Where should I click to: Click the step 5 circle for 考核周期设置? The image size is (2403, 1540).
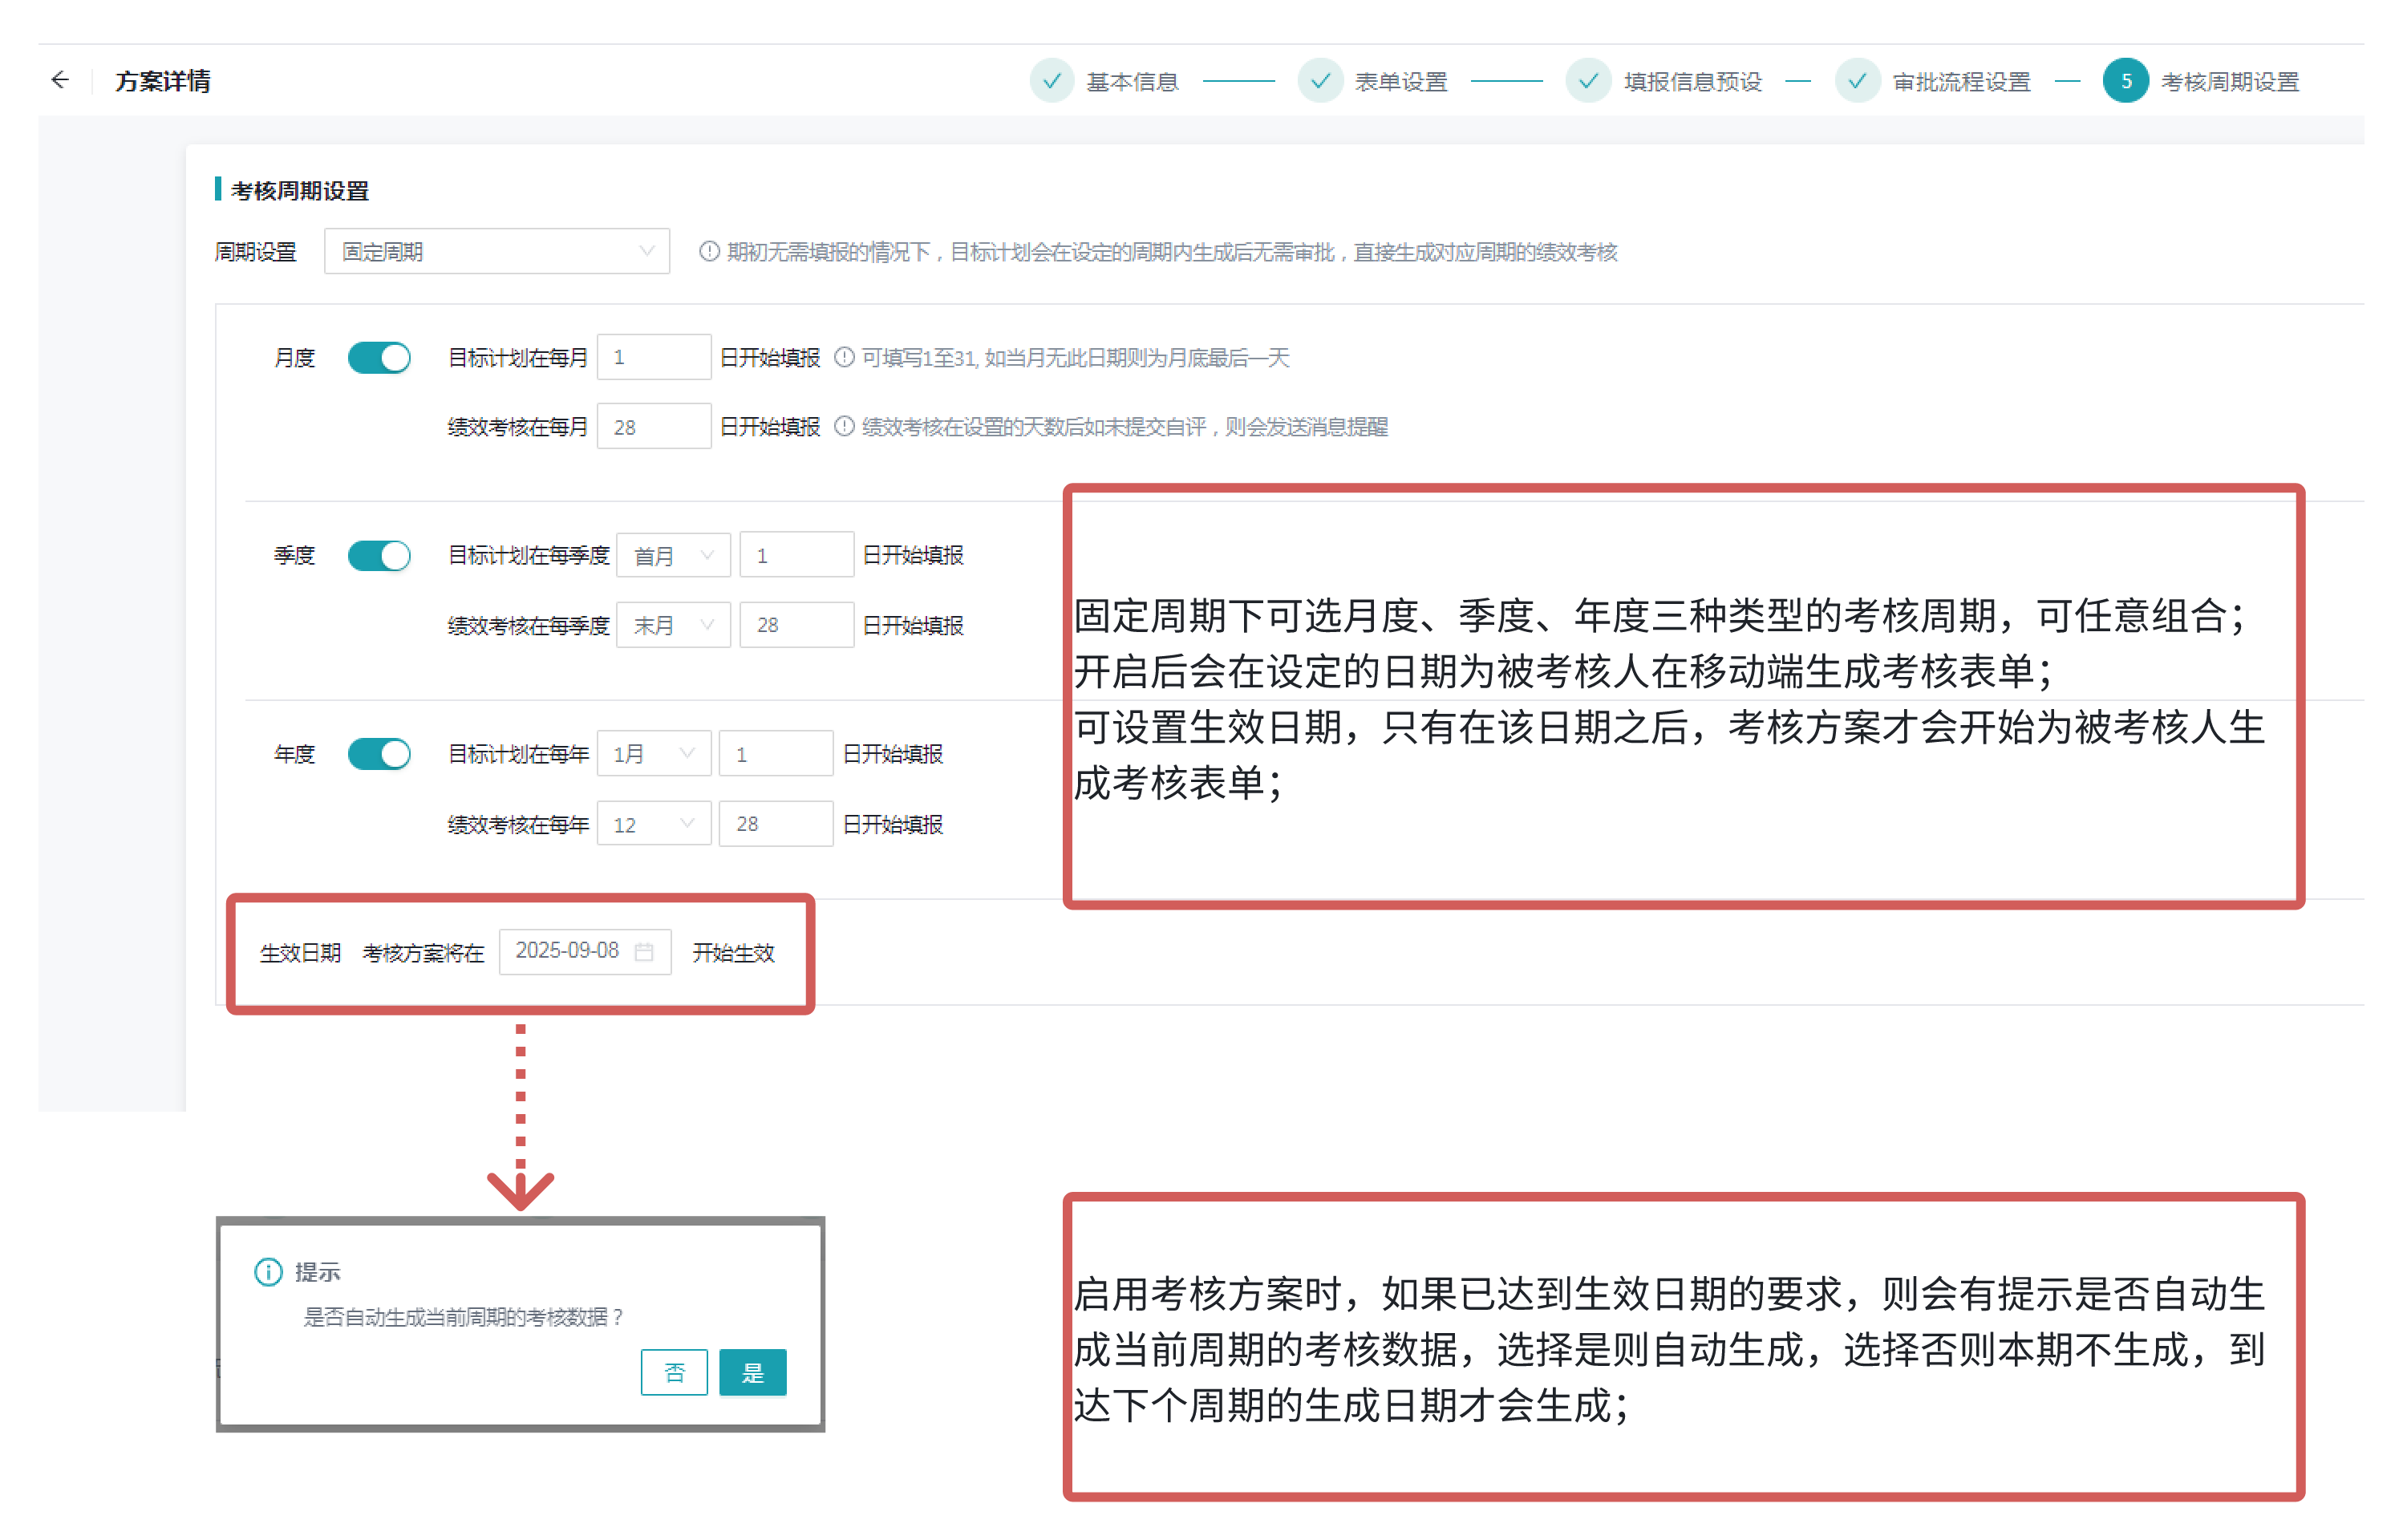tap(2125, 81)
